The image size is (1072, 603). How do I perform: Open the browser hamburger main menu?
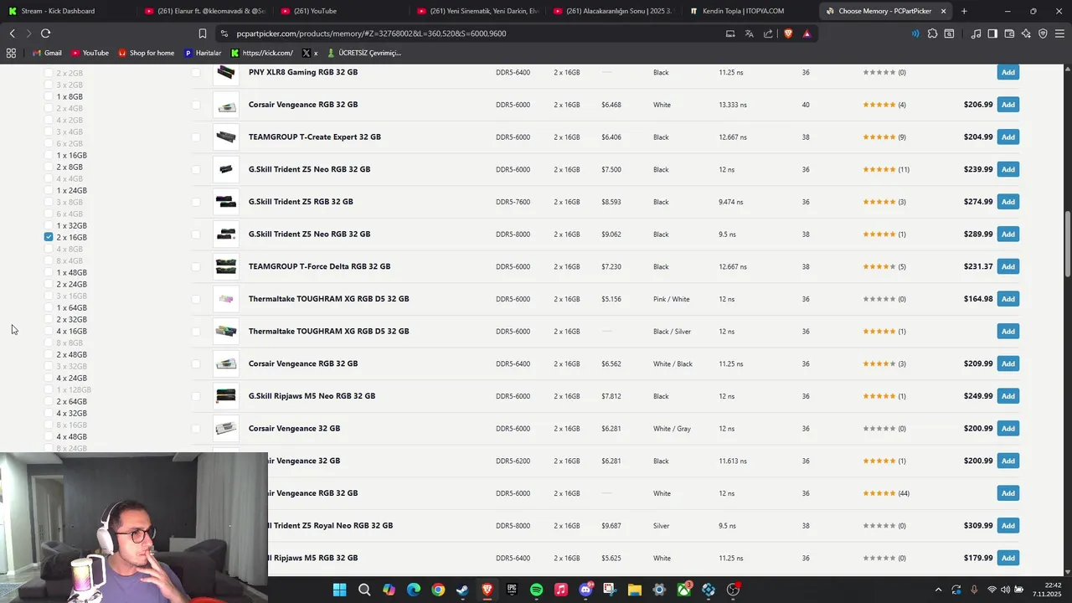(x=1059, y=33)
